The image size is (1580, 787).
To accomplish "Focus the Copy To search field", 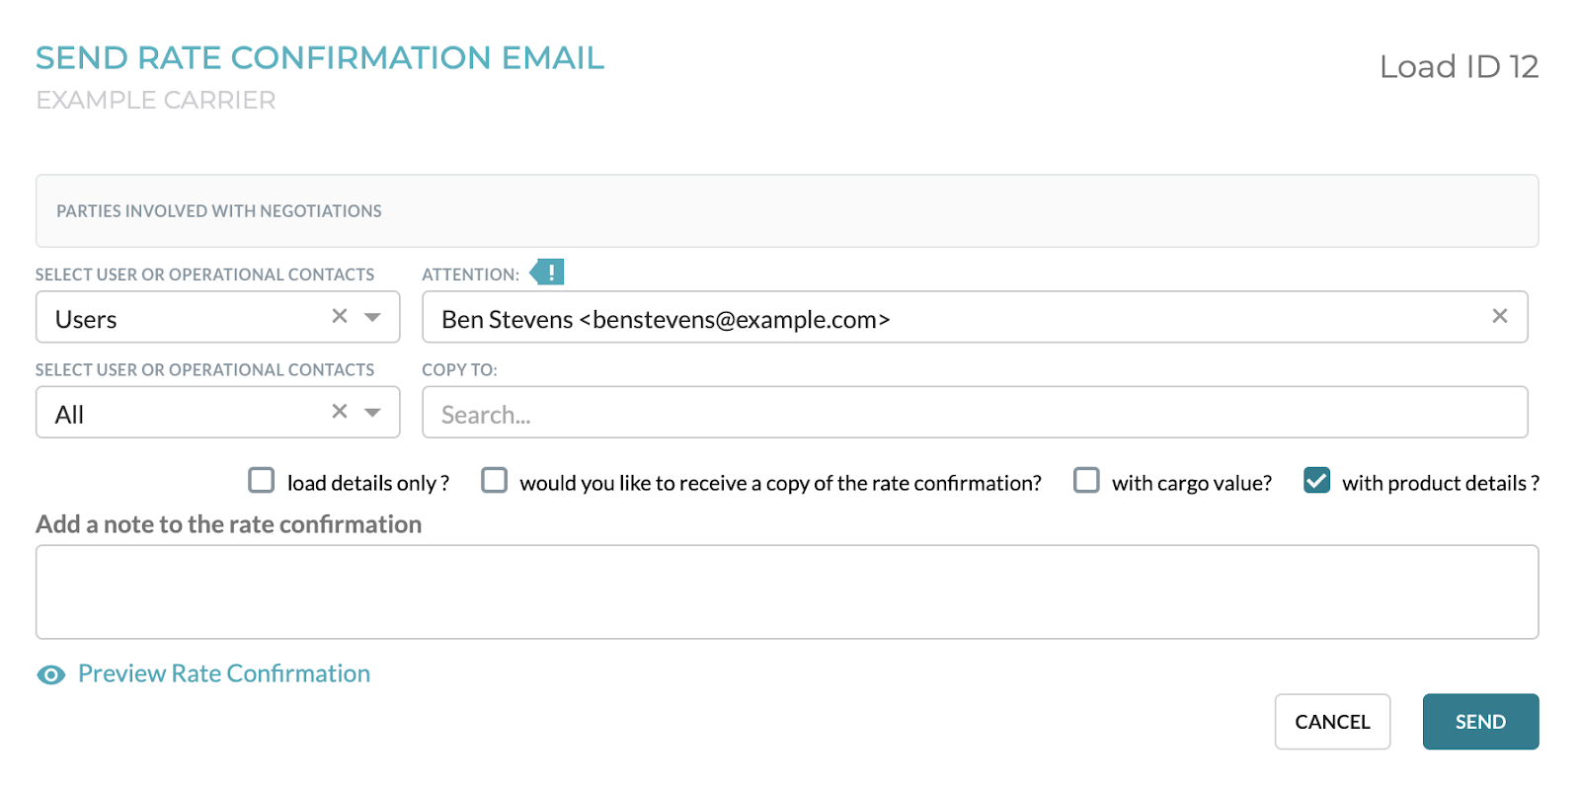I will [975, 412].
